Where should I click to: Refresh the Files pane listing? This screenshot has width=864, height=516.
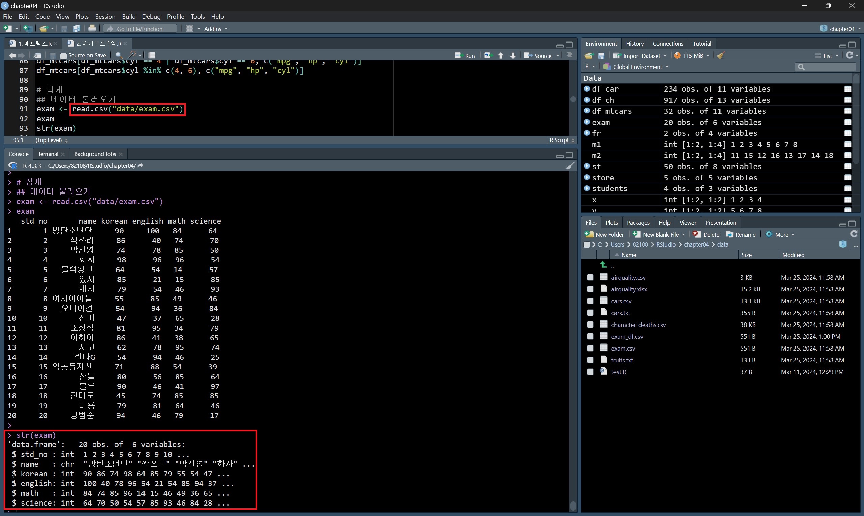click(x=854, y=234)
